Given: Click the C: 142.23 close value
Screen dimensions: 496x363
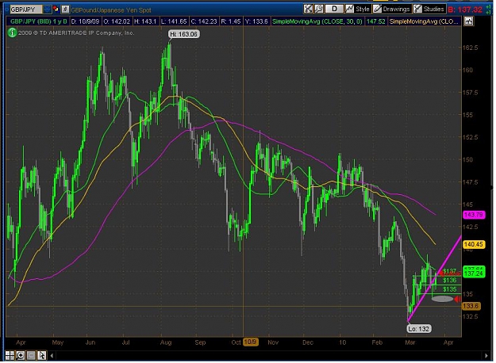Looking at the screenshot, I should tap(204, 21).
